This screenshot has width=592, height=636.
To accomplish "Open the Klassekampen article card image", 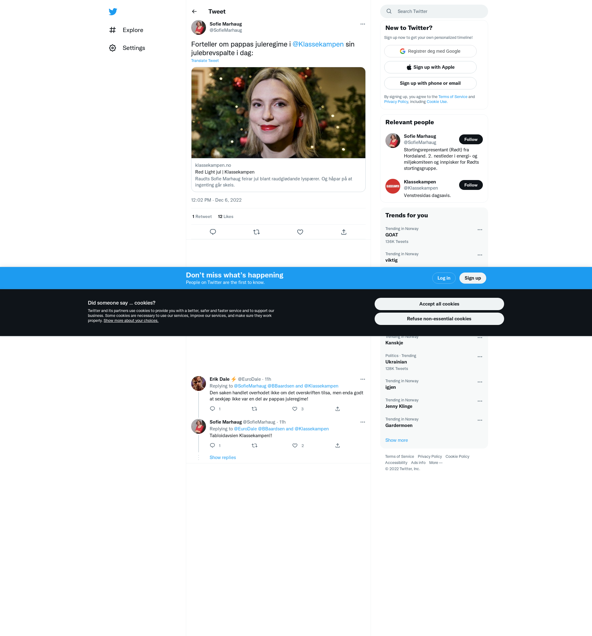I will 278,113.
